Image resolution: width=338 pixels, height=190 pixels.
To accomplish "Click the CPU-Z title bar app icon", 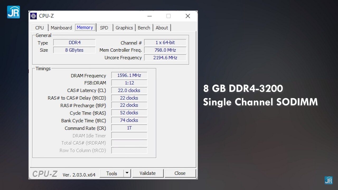I will click(34, 16).
